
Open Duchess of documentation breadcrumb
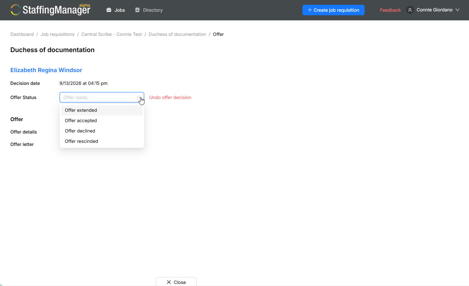(x=177, y=34)
